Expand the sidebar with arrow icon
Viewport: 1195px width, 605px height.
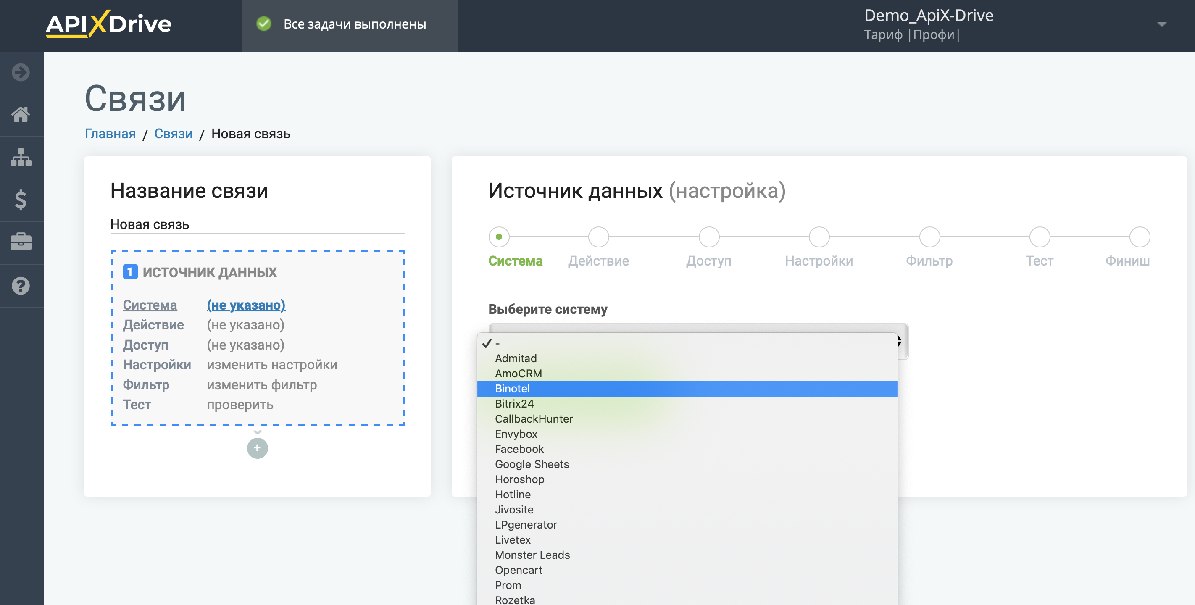[x=21, y=72]
